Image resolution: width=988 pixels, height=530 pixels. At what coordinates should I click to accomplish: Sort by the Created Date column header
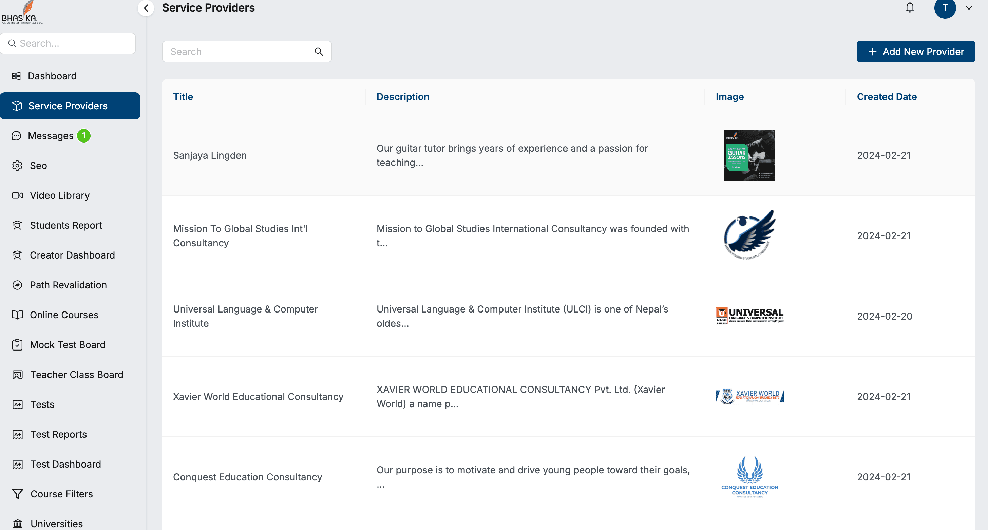coord(886,97)
